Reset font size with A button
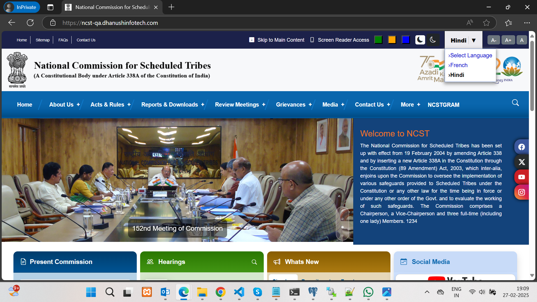Image resolution: width=537 pixels, height=302 pixels. click(522, 40)
